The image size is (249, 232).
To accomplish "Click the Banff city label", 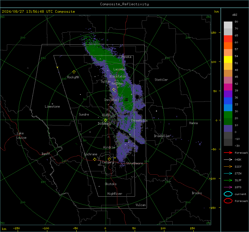I will coord(46,154).
